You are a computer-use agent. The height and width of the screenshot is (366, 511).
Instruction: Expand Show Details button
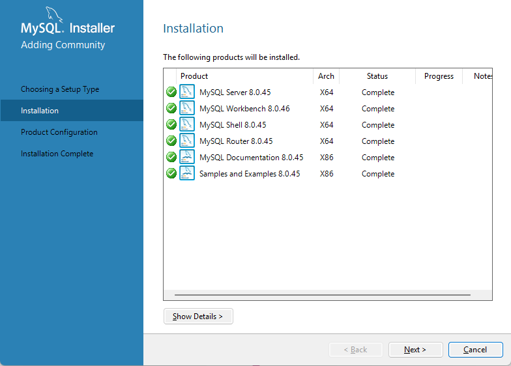[198, 317]
